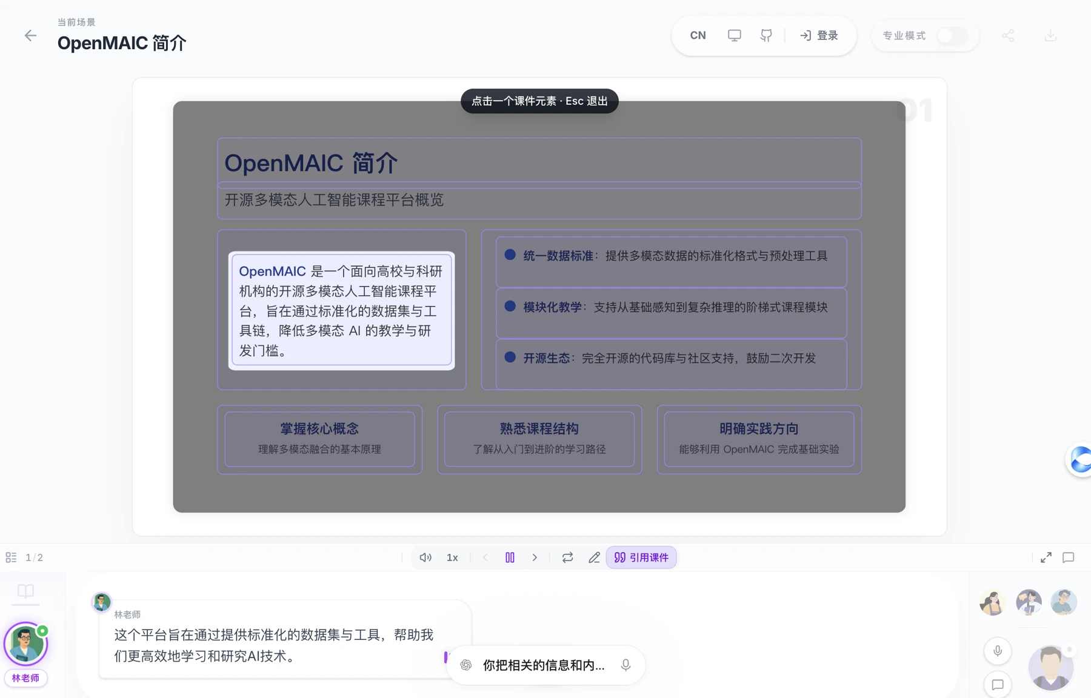1091x698 pixels.
Task: Mute the narration volume
Action: 425,557
